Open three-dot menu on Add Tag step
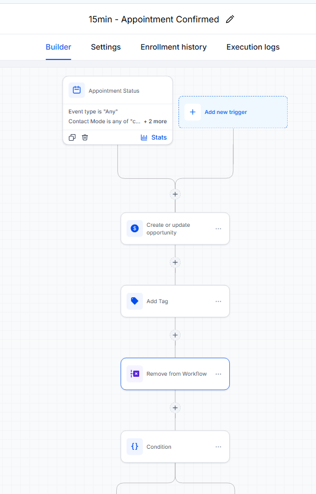 pyautogui.click(x=218, y=302)
